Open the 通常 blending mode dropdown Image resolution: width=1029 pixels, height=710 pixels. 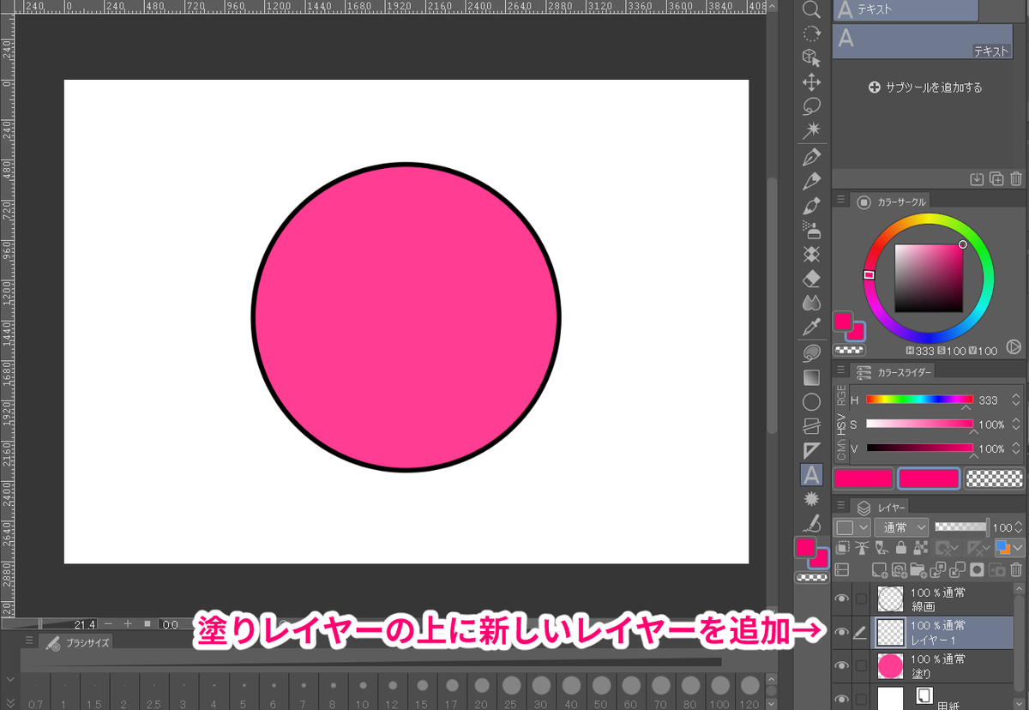901,527
